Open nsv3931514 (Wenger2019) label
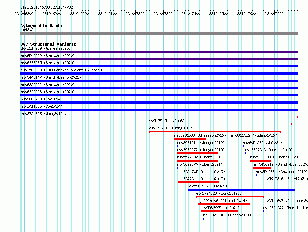The image size is (308, 232). coord(201,143)
